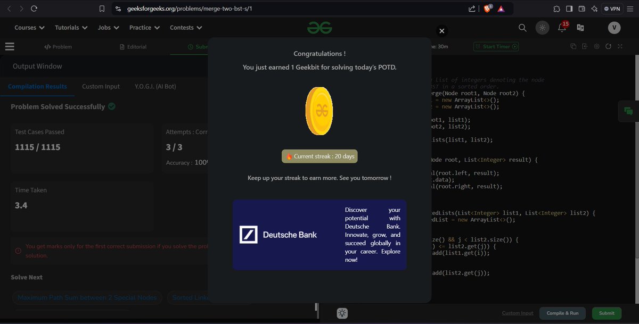This screenshot has height=324, width=639.
Task: Open the Brave Wallet icon
Action: (x=582, y=9)
